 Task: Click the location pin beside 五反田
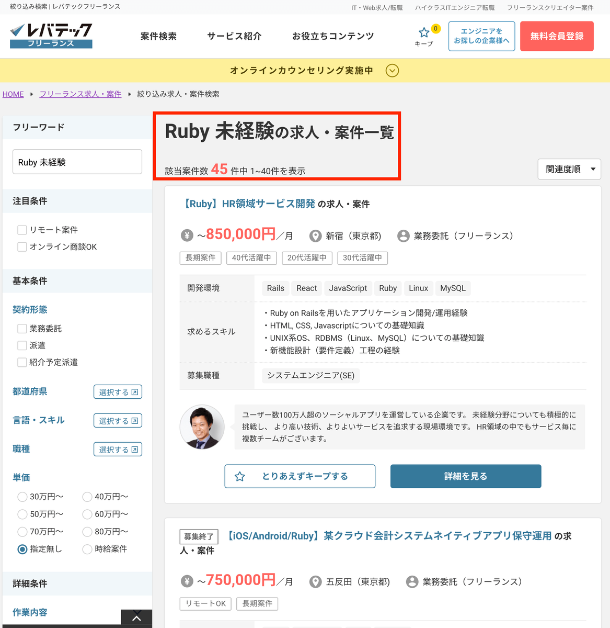pyautogui.click(x=315, y=582)
